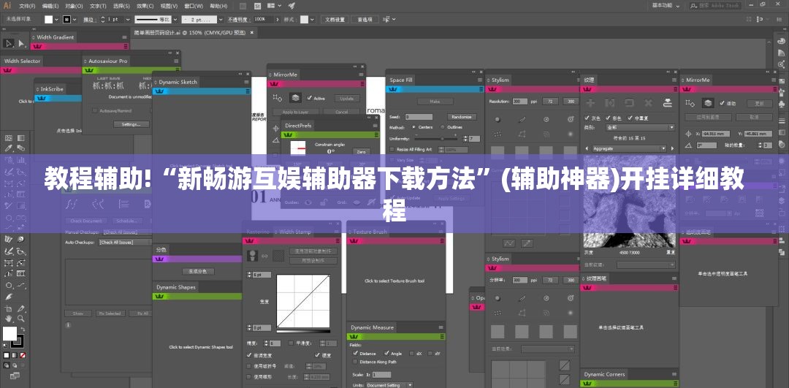This screenshot has width=789, height=388.
Task: Click the Seed input field in Space Fill
Action: 419,117
